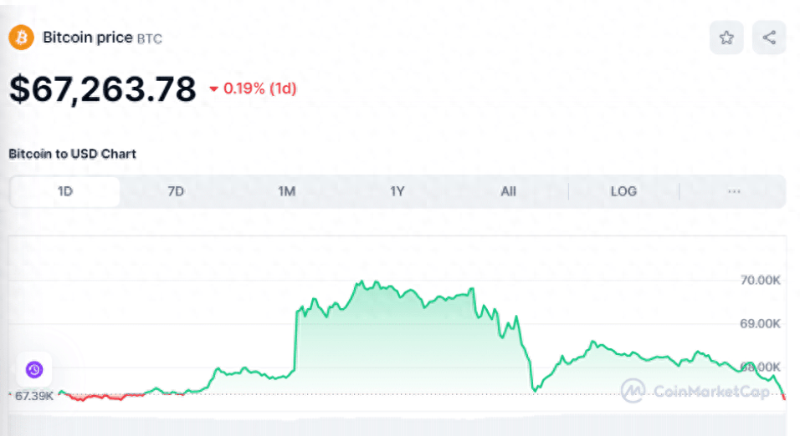Image resolution: width=800 pixels, height=436 pixels.
Task: Click the 69.00K axis label
Action: (x=760, y=323)
